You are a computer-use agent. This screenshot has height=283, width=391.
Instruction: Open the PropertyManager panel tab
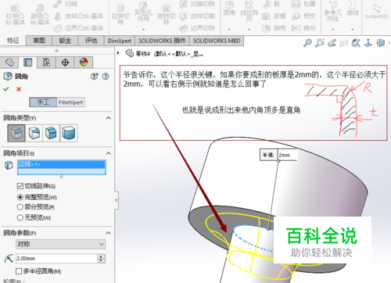point(28,63)
